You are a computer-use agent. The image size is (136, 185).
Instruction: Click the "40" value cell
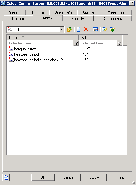pyautogui.click(x=84, y=54)
